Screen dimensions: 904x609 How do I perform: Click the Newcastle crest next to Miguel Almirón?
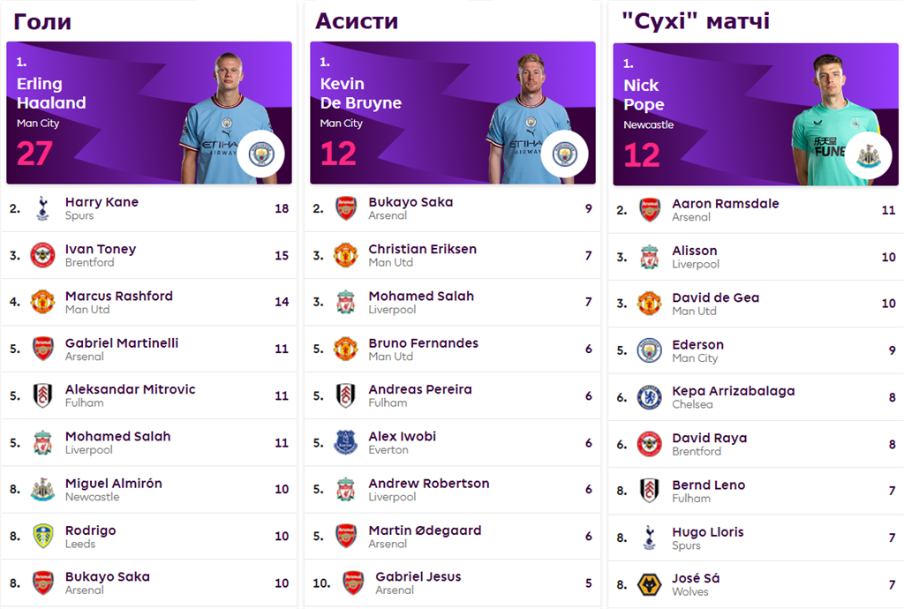(42, 490)
